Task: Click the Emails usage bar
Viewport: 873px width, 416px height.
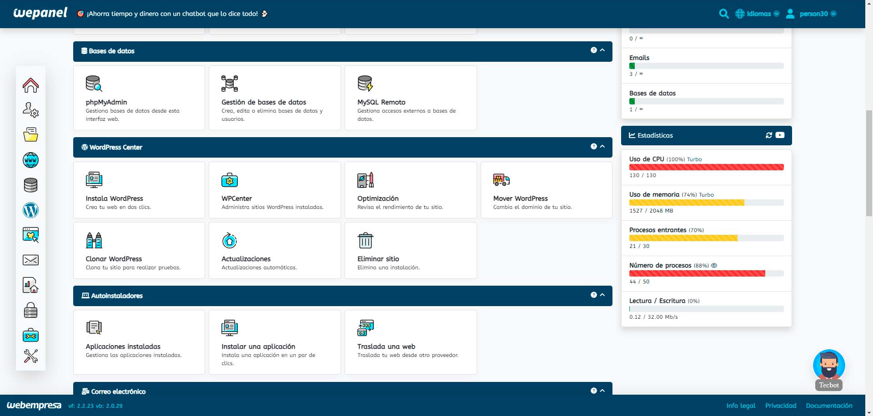Action: click(x=706, y=66)
